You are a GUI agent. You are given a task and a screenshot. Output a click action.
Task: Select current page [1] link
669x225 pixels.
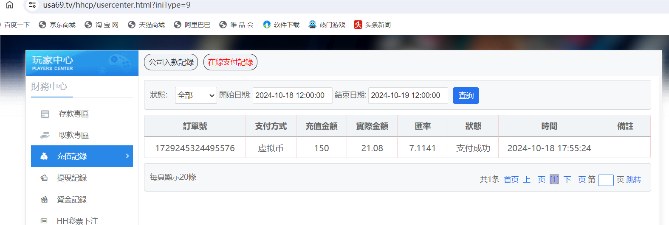[554, 180]
